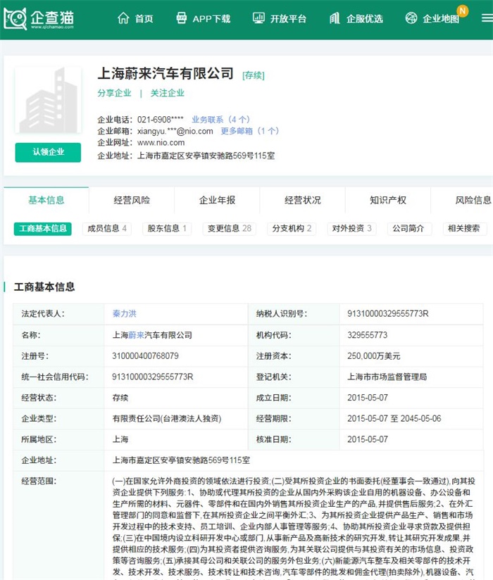This screenshot has width=493, height=580.
Task: Open 对外投资 3 sub-tab
Action: click(x=351, y=229)
